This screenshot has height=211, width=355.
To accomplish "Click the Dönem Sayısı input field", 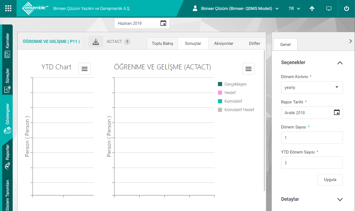I will click(x=312, y=138).
